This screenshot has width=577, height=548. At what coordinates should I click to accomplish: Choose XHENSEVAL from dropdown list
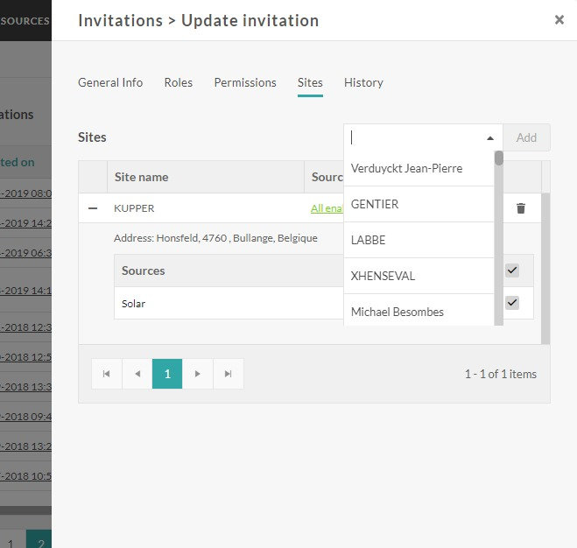tap(419, 276)
